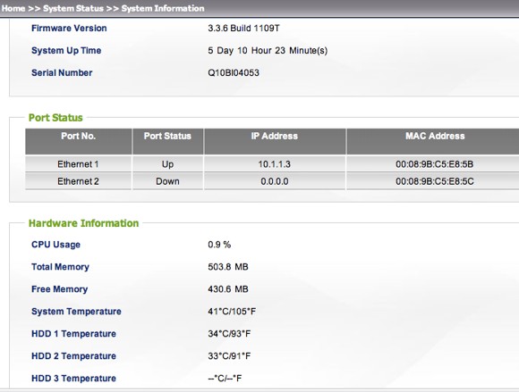
Task: Click the System Temperature label
Action: tap(76, 312)
